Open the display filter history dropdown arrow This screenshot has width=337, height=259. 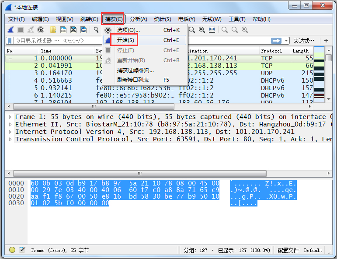(x=287, y=41)
